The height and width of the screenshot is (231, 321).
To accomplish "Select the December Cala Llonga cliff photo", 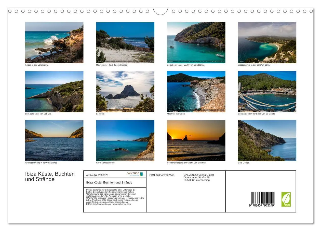I will (x=267, y=140).
